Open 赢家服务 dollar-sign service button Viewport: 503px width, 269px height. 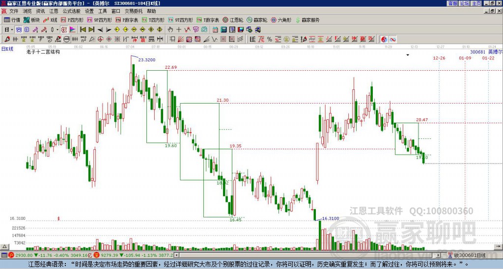click(307, 20)
